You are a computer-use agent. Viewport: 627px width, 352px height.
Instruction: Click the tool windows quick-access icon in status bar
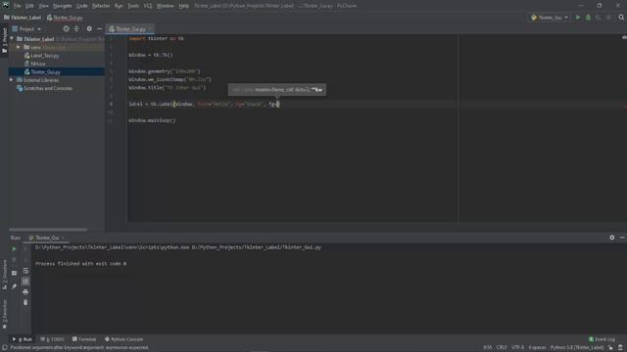[5, 348]
